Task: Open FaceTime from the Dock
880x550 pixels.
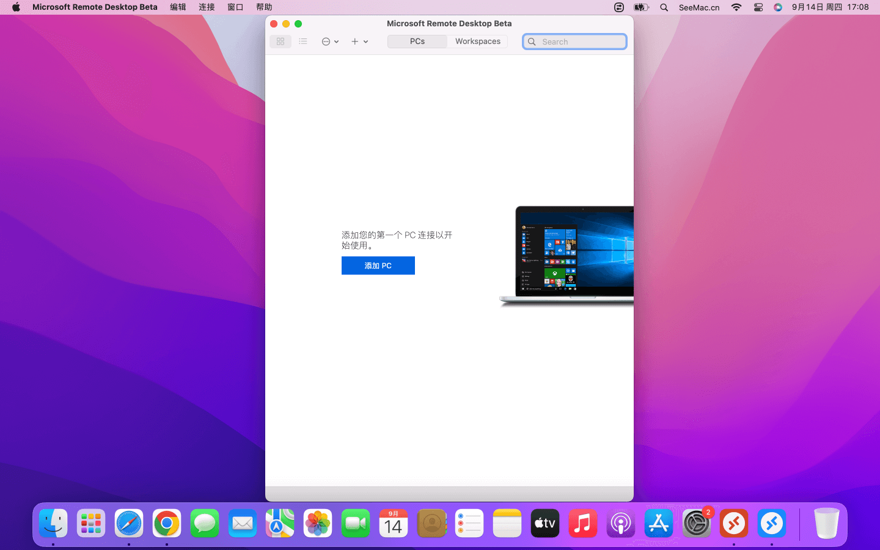Action: pos(356,524)
